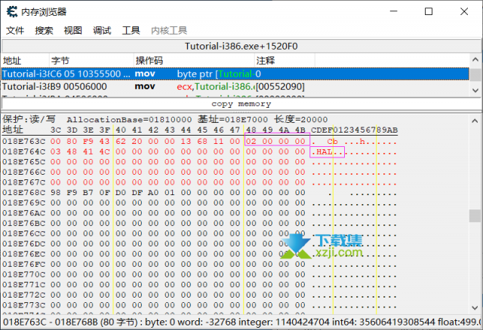Click the Cheat Engine logo icon in title bar
483x330 pixels.
point(12,12)
